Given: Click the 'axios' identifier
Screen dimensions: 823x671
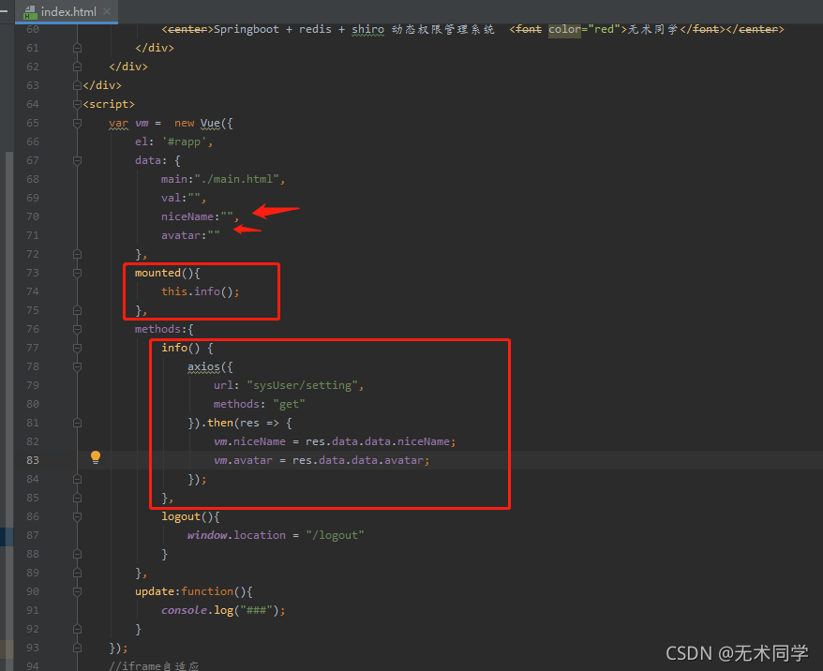Looking at the screenshot, I should (203, 366).
